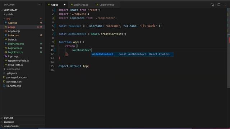Click the JS icon of App.test.js file
This screenshot has height=129, width=230.
click(6, 31)
